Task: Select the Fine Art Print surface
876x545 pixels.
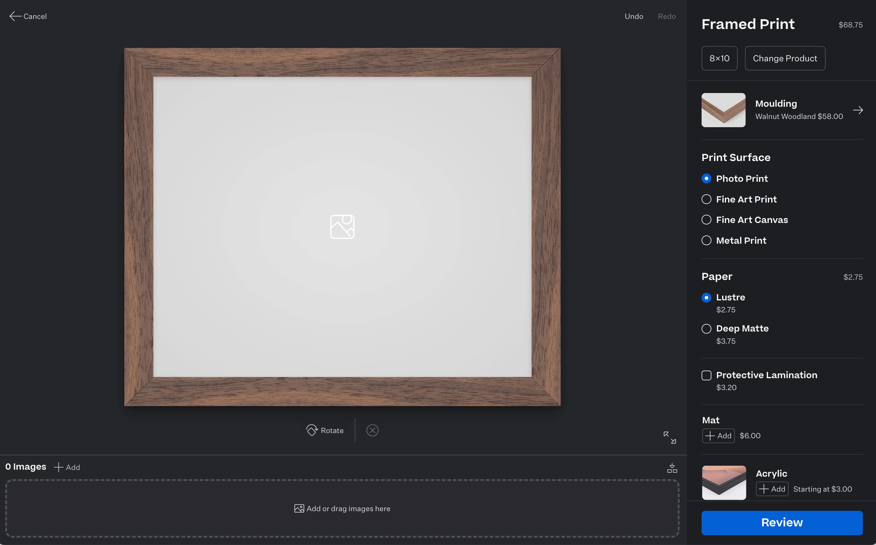Action: click(706, 199)
